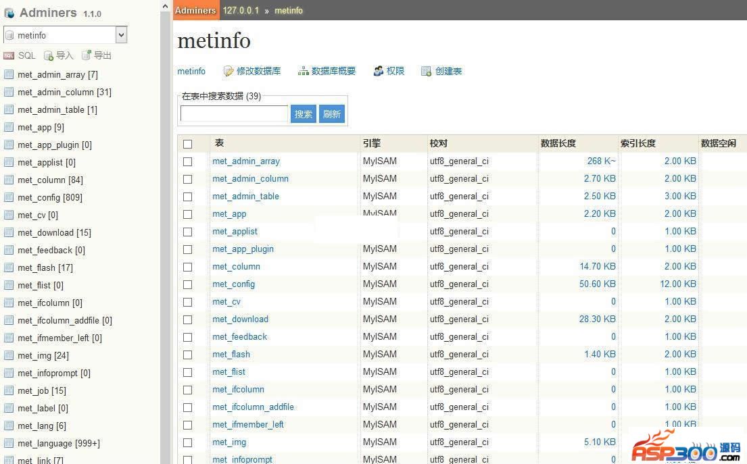Open SQL command link in sidebar
The height and width of the screenshot is (464, 747).
[x=26, y=55]
